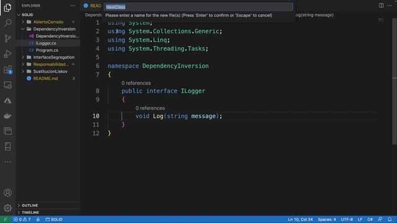Screen dimensions: 397x223
Task: Expand the AbiertoCerrado folder
Action: [x=23, y=22]
